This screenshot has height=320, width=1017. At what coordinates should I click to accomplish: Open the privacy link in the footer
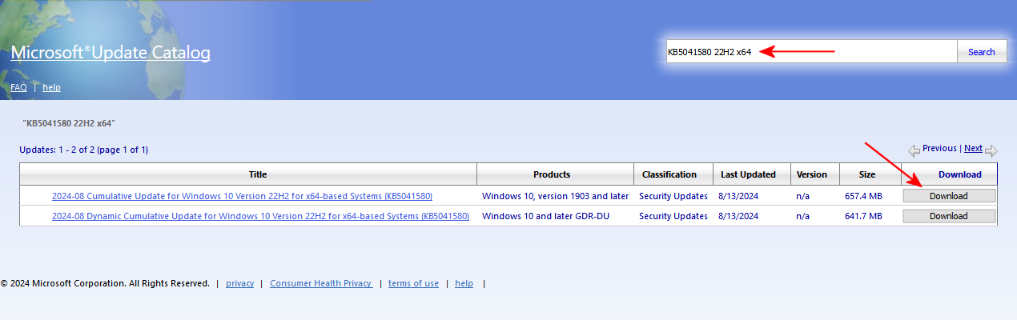[239, 283]
